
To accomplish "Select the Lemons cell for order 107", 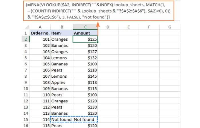I will point(62,76).
